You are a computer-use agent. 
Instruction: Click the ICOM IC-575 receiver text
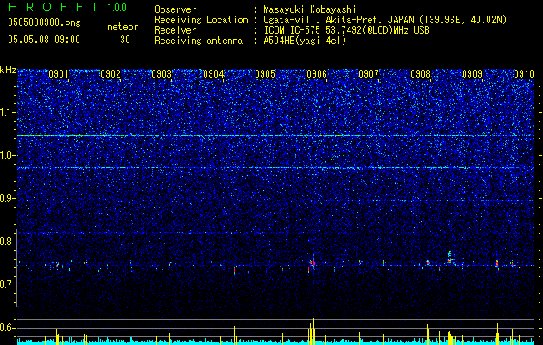[346, 30]
